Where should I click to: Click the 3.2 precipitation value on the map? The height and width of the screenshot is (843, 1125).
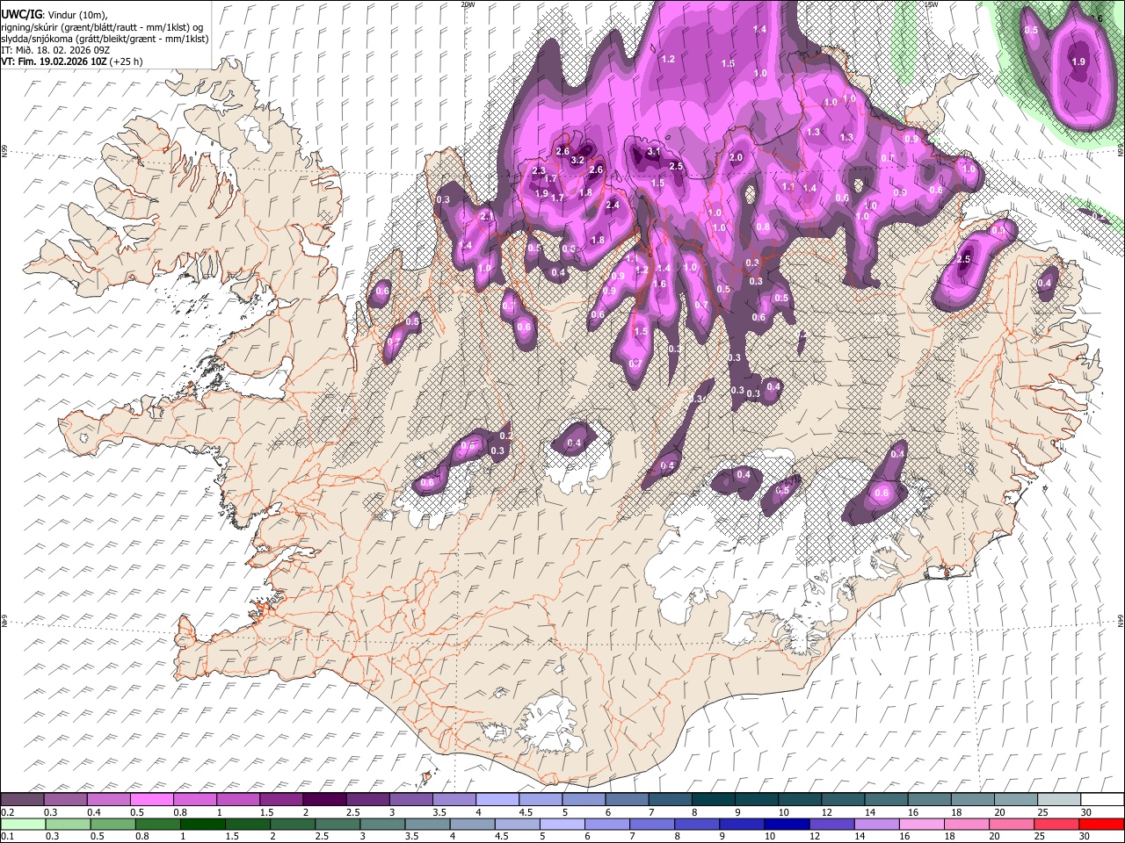coord(577,161)
